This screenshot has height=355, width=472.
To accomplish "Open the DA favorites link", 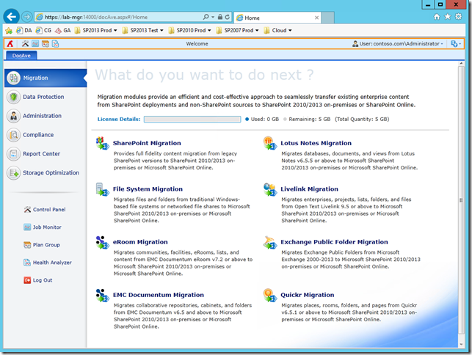I will pyautogui.click(x=24, y=30).
